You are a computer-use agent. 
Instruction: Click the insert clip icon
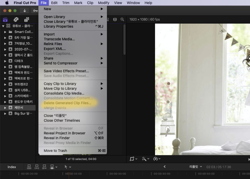[x=37, y=167]
